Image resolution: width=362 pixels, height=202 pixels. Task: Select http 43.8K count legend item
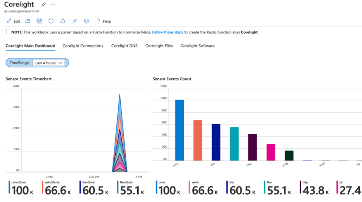(314, 188)
